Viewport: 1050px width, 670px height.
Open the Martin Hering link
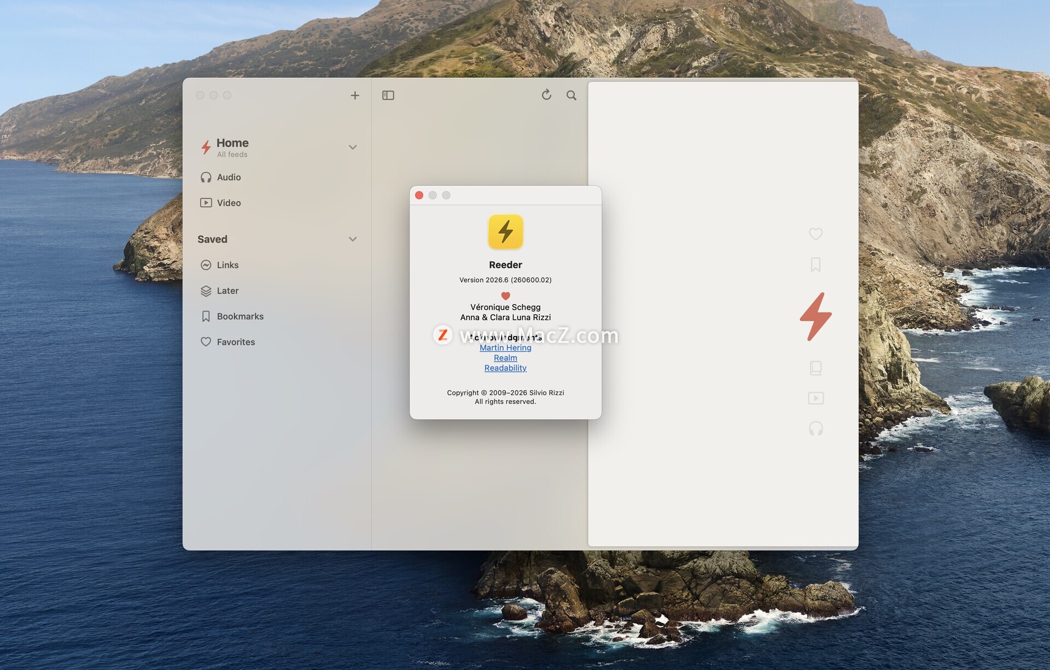(505, 348)
